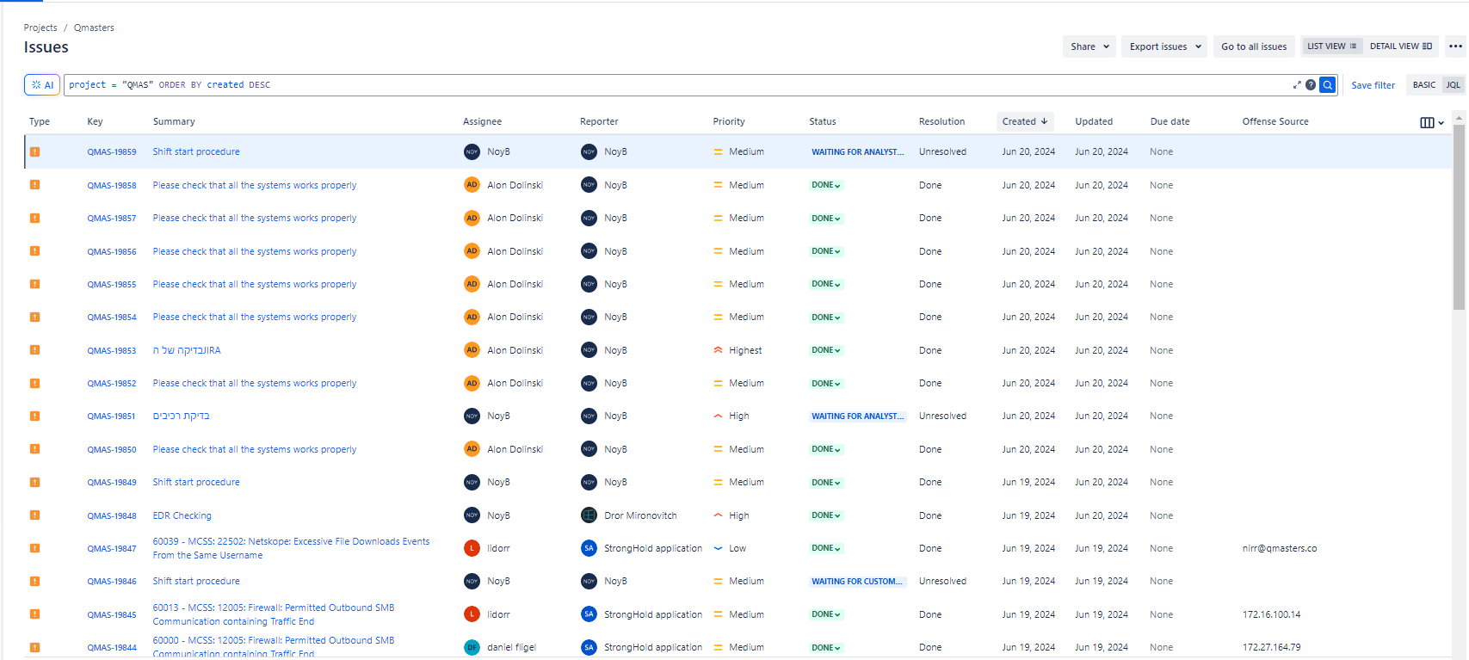Sort by the Offense Source column header
This screenshot has width=1469, height=660.
coord(1275,121)
